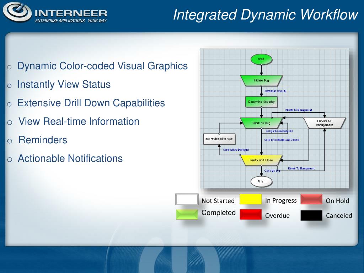
Task: Click 'Instantly View Status' bullet
Action: [x=64, y=85]
